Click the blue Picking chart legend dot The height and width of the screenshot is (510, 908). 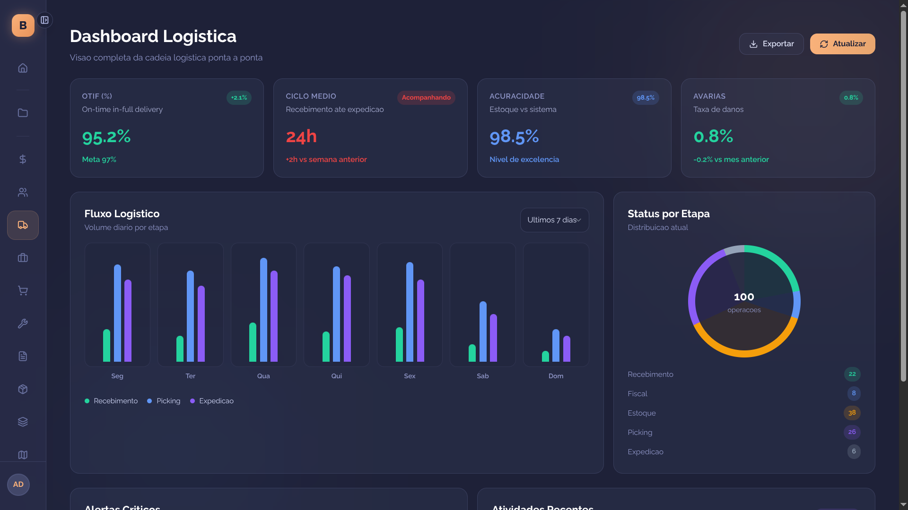pyautogui.click(x=149, y=401)
